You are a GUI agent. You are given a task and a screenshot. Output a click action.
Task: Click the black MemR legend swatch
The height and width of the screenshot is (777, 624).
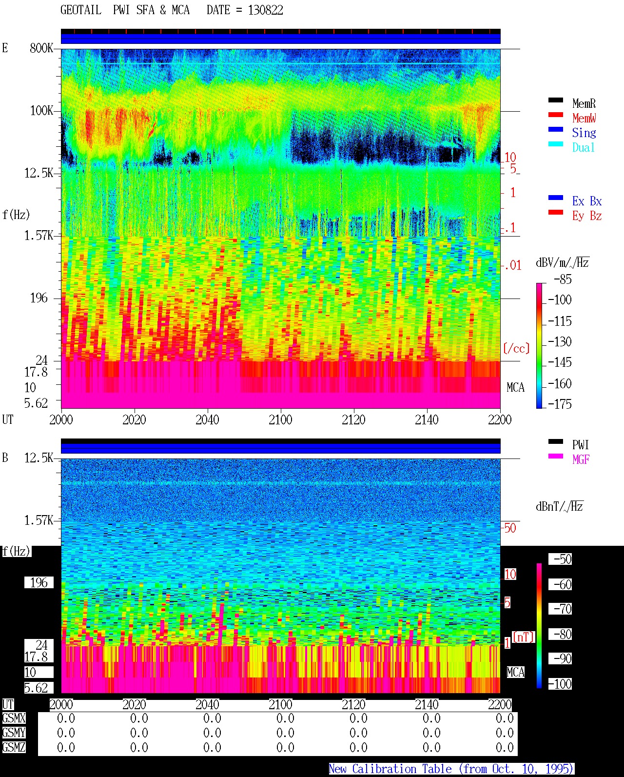pyautogui.click(x=556, y=100)
